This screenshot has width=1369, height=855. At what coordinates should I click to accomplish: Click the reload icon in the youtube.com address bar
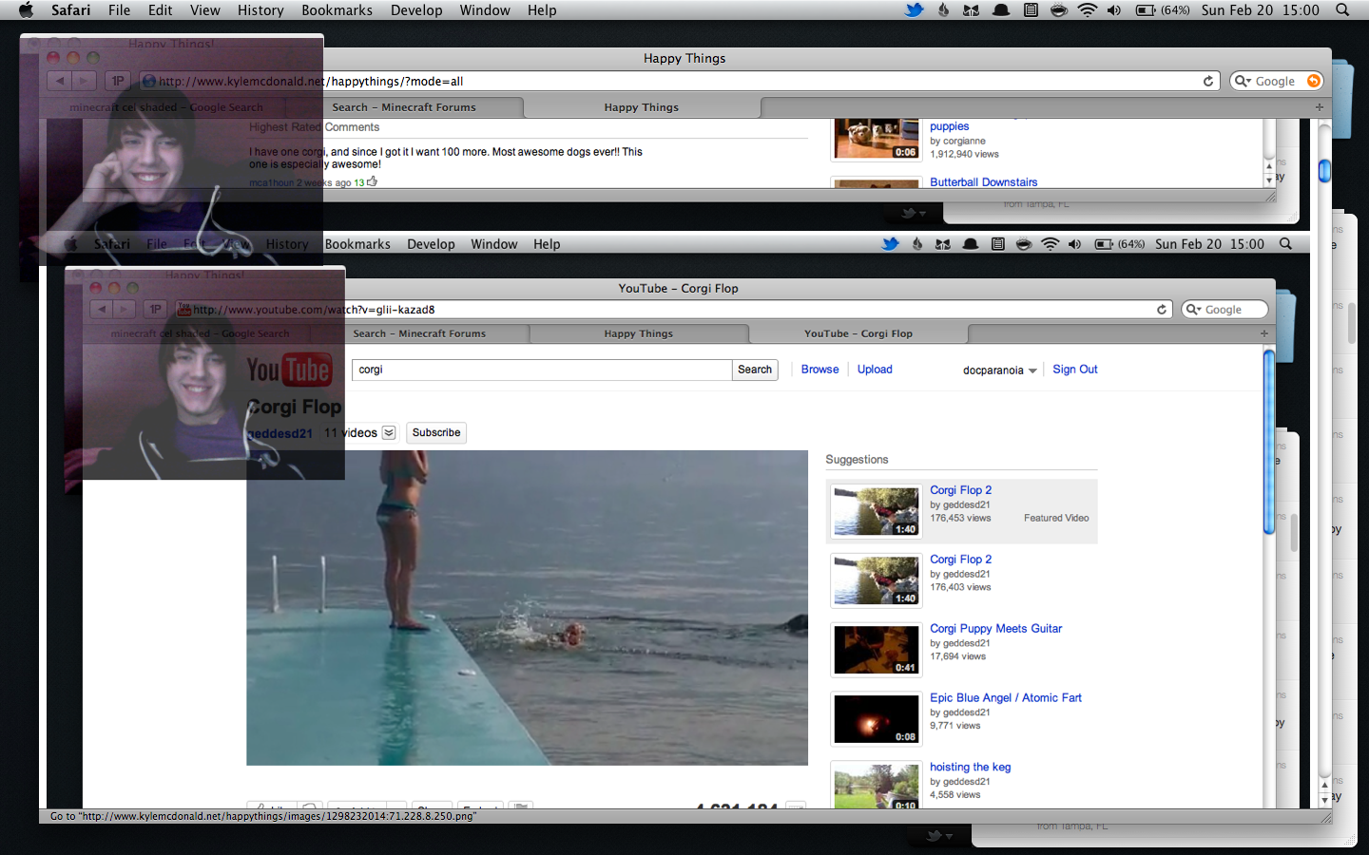1161,310
